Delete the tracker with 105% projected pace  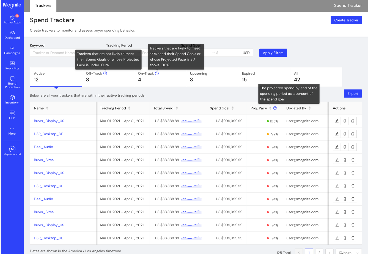pyautogui.click(x=353, y=121)
